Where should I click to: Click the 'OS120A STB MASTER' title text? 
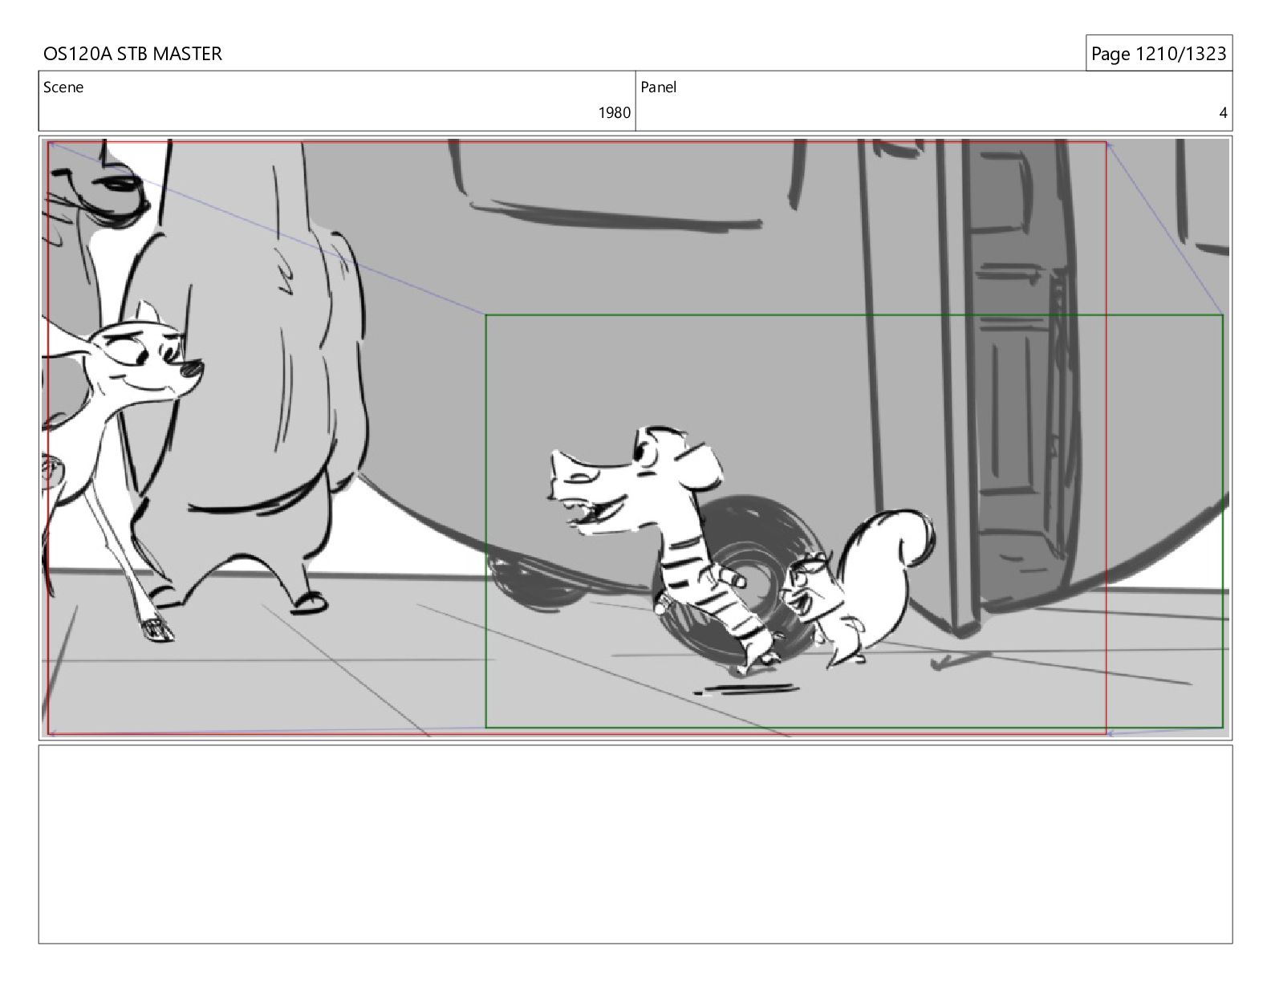[x=132, y=54]
